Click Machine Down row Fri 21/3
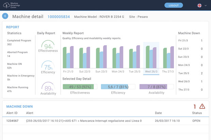This screenshot has height=140, width=211. pyautogui.click(x=190, y=41)
